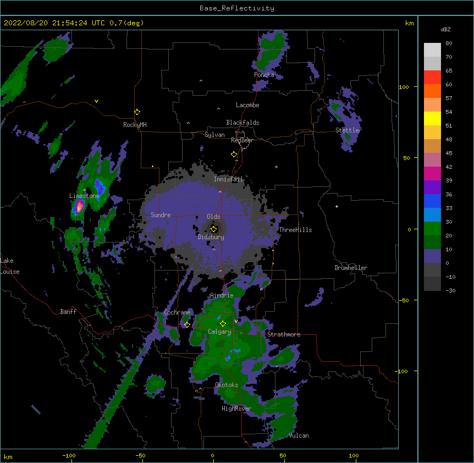Click the Strathmore label
The width and height of the screenshot is (474, 463).
[284, 334]
